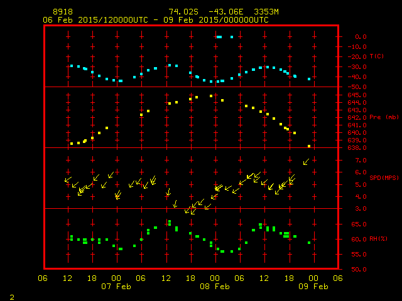402x301 pixels.
Task: Select the latitude value 74.02S
Action: click(183, 12)
